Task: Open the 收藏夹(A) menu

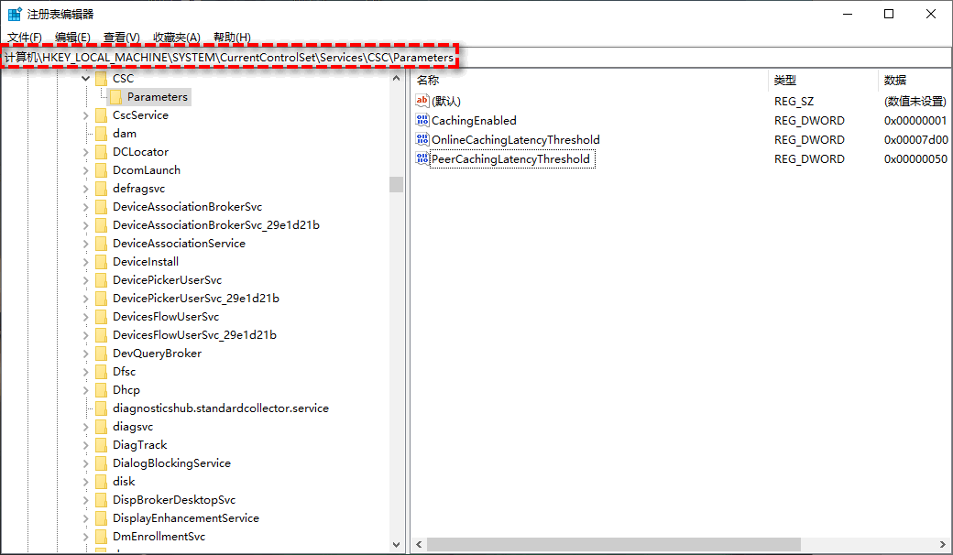Action: pos(176,38)
